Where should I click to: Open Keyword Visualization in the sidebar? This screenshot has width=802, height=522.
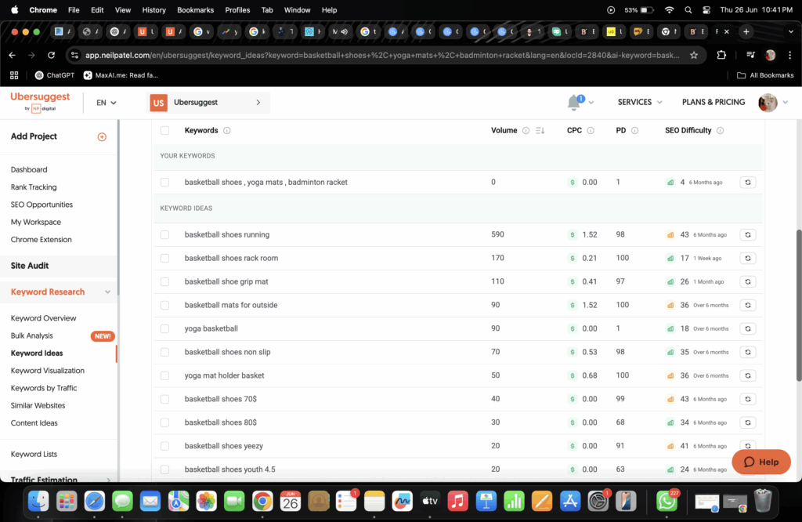pos(48,371)
